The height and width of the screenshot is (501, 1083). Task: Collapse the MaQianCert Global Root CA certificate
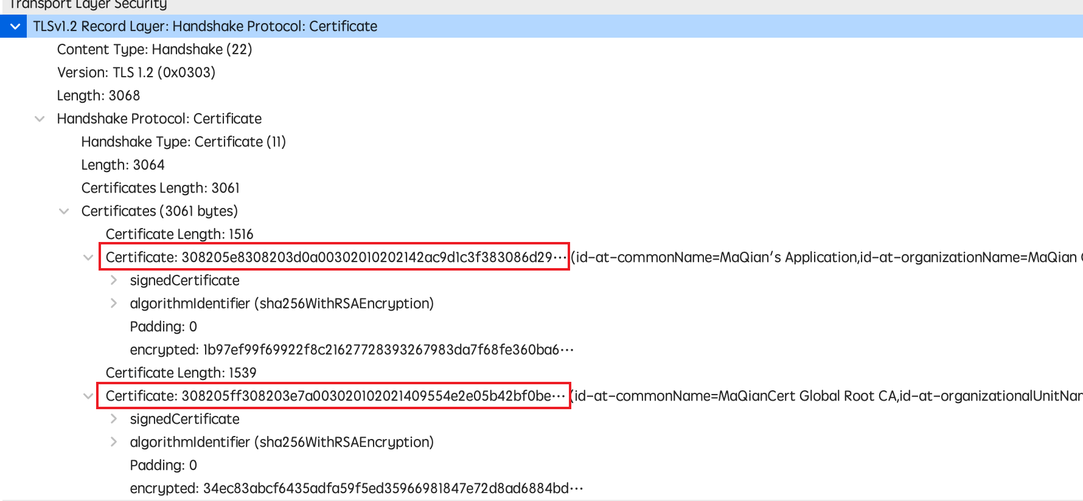click(88, 396)
